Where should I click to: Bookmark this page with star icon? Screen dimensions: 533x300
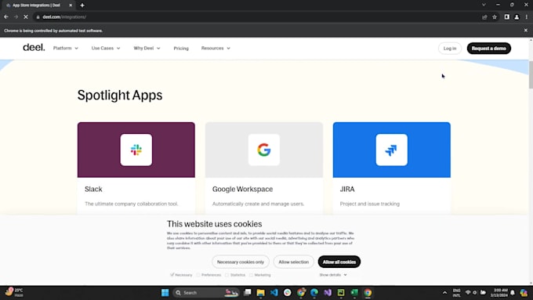[495, 16]
